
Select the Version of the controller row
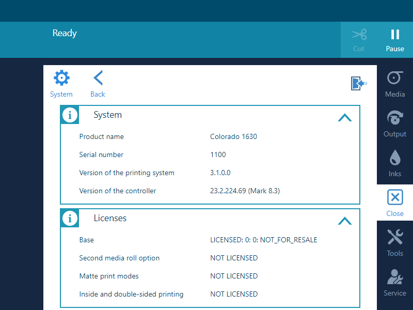click(210, 191)
